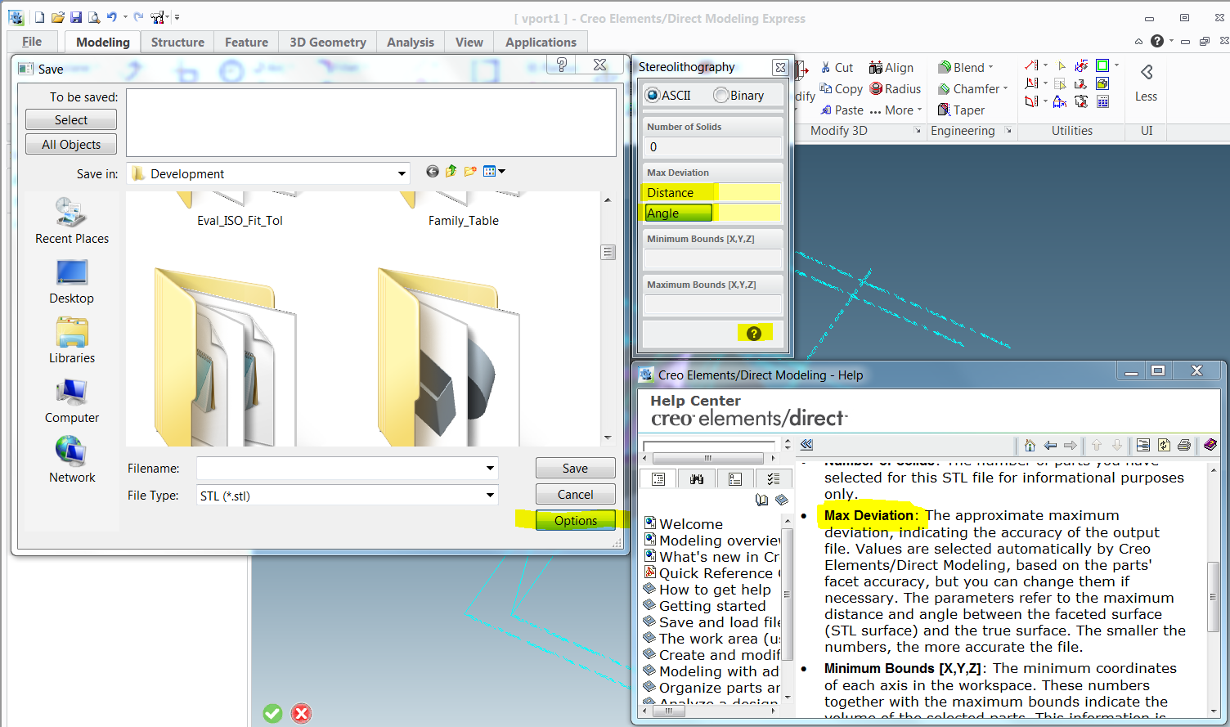1230x727 pixels.
Task: Click the Number of Solids value field
Action: tap(712, 146)
